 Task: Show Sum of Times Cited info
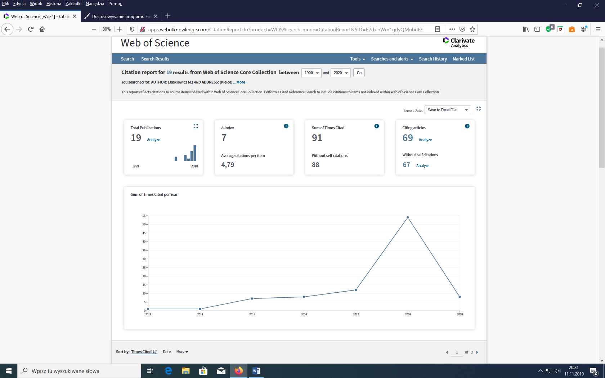click(377, 126)
